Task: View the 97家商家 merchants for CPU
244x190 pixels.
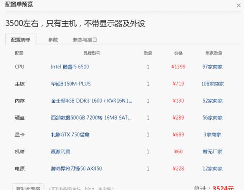Action: (x=213, y=66)
